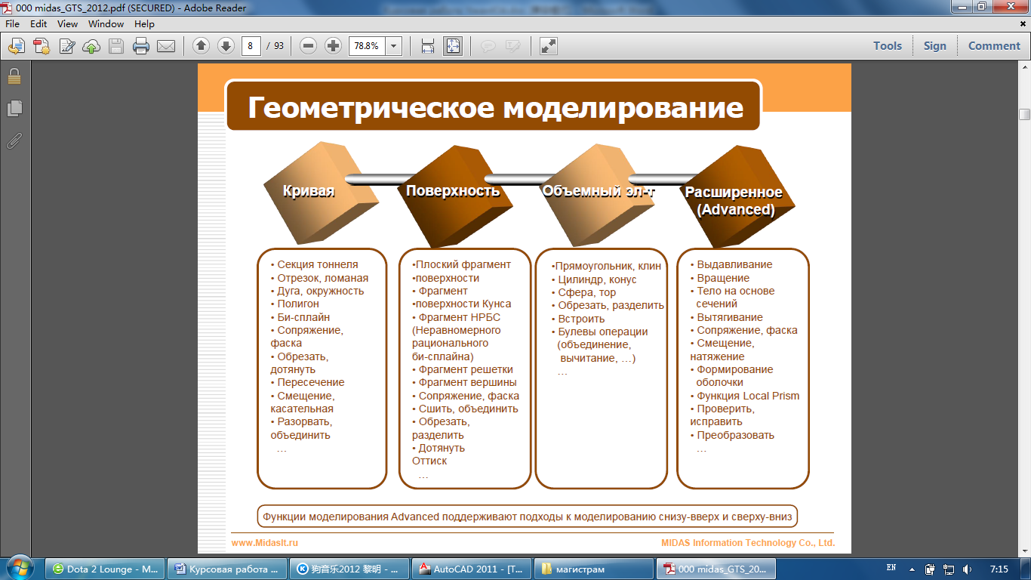The width and height of the screenshot is (1031, 580).
Task: Go to the previous page with up arrow
Action: coord(201,46)
